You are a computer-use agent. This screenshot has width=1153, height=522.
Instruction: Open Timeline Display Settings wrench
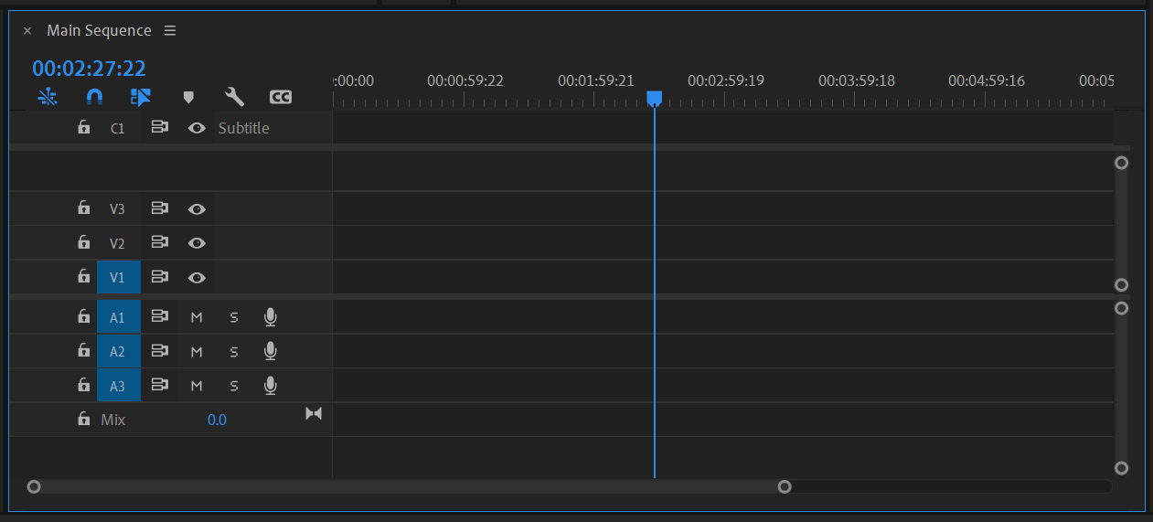tap(234, 96)
